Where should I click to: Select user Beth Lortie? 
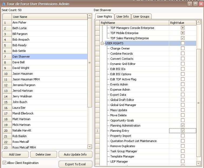click(x=49, y=28)
